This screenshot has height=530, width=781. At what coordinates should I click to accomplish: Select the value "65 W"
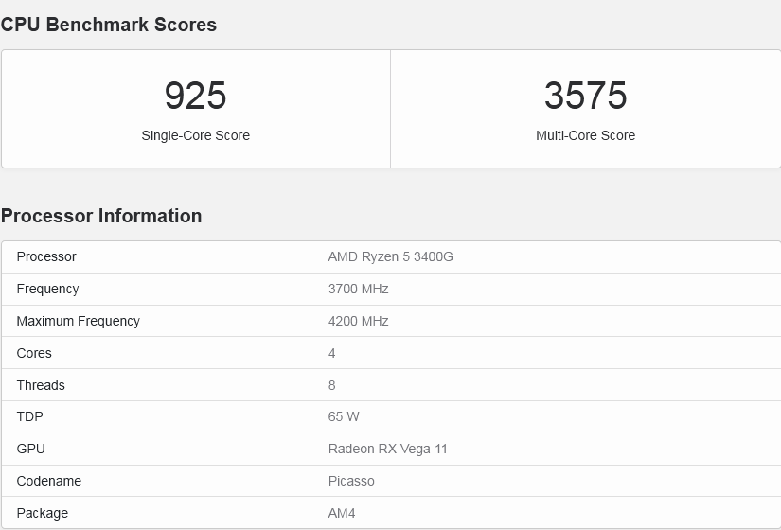[x=344, y=417]
